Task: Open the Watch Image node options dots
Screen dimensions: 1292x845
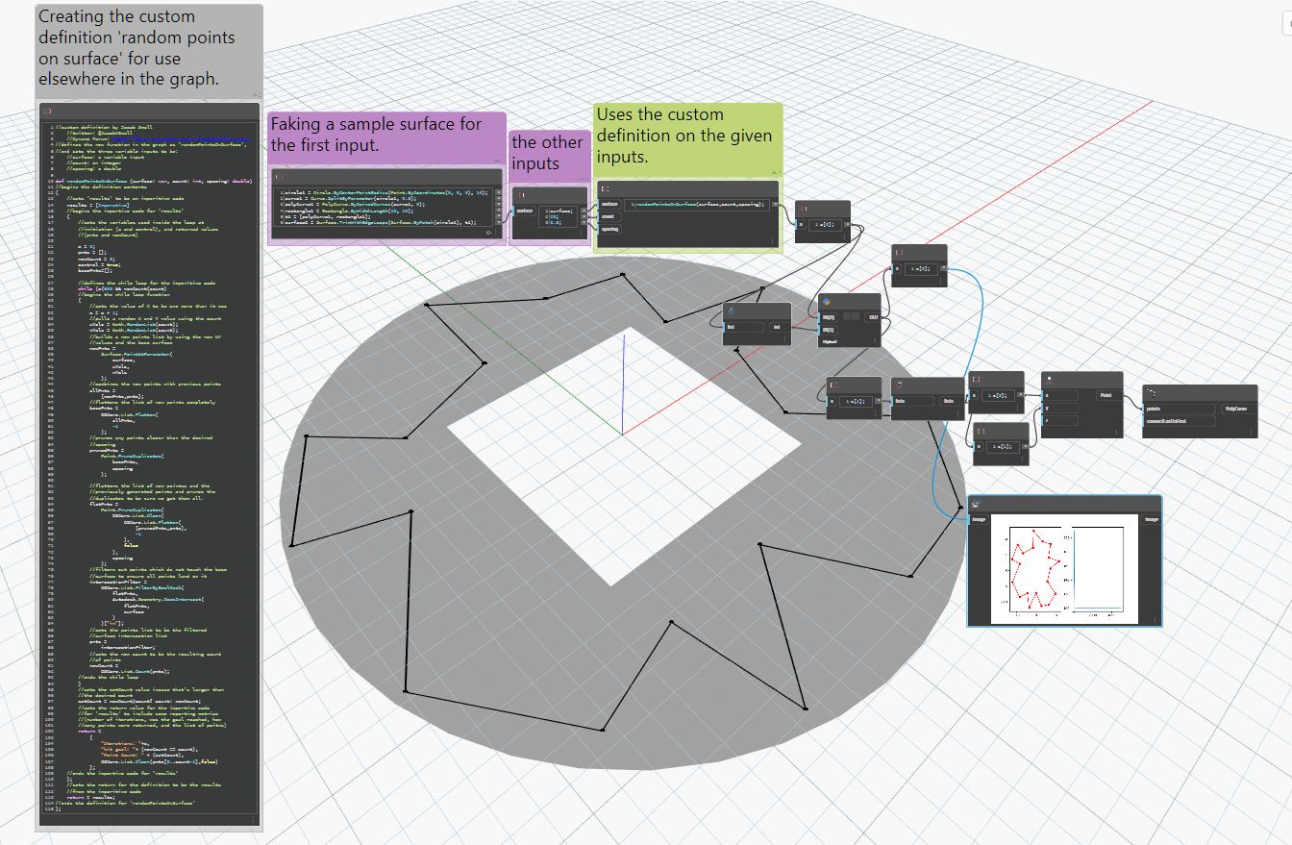Action: (x=1154, y=620)
